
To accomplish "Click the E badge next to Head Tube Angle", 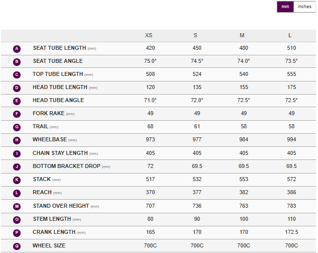I will [17, 101].
